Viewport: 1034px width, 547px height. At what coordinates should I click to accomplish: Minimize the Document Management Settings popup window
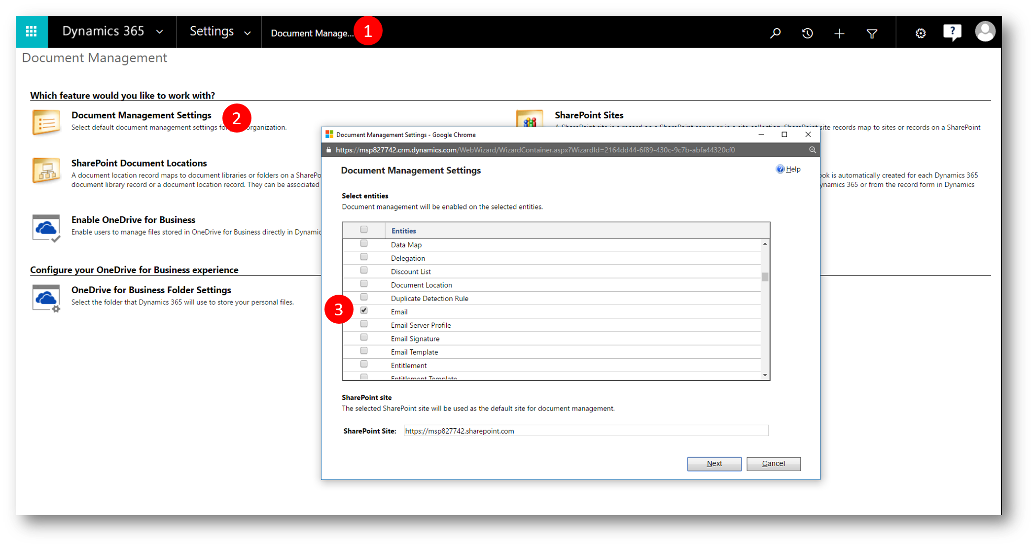[761, 135]
